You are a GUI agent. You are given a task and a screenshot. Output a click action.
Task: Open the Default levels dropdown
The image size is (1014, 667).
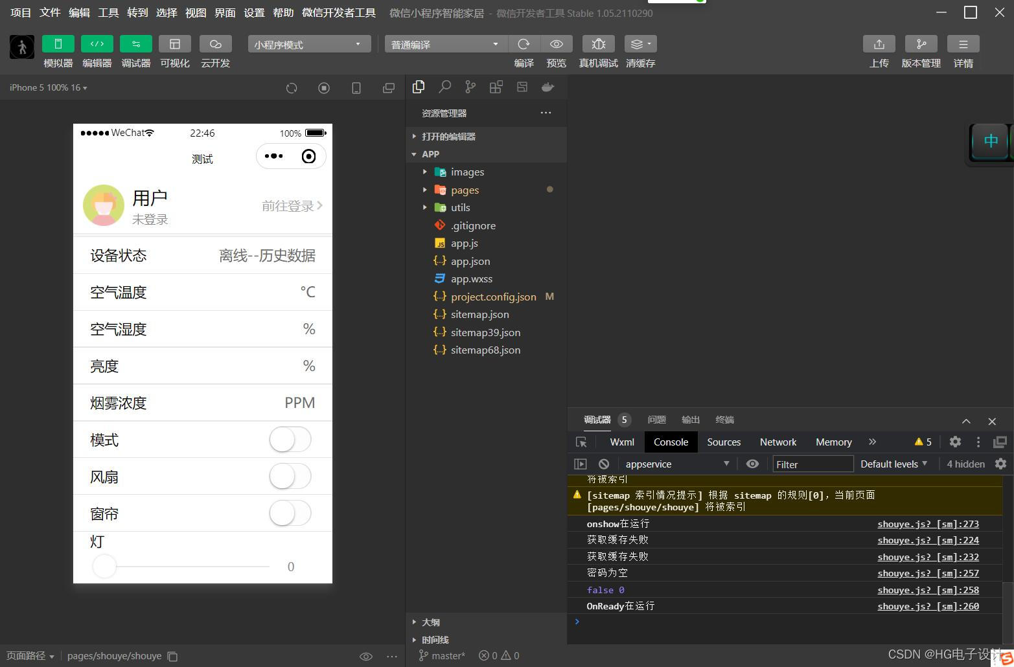tap(893, 464)
